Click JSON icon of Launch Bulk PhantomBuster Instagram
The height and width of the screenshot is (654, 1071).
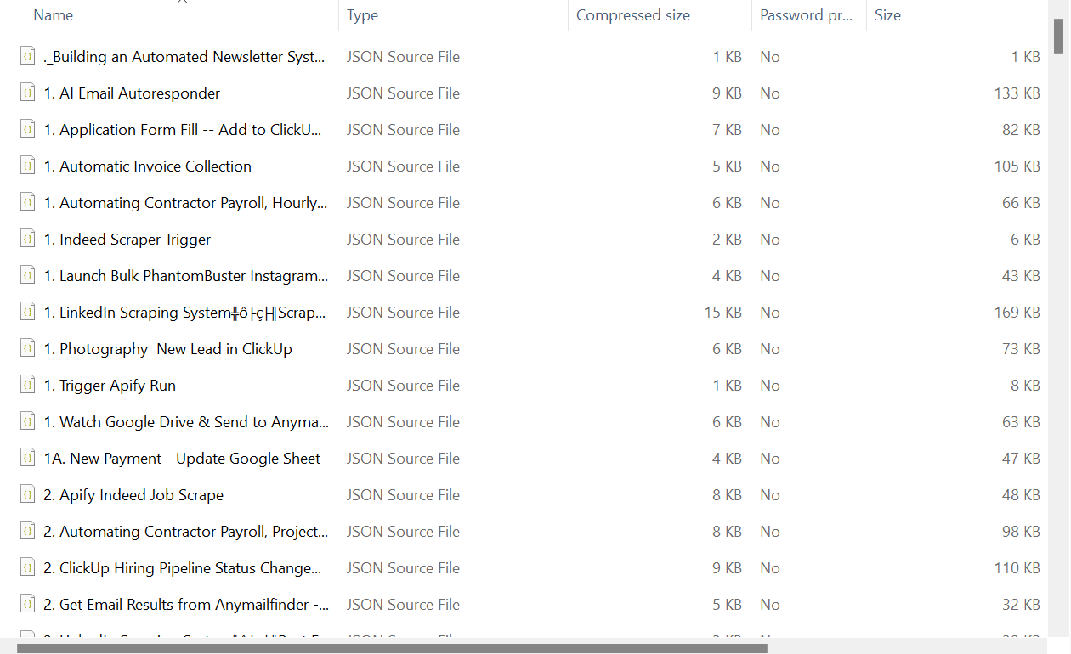point(28,276)
